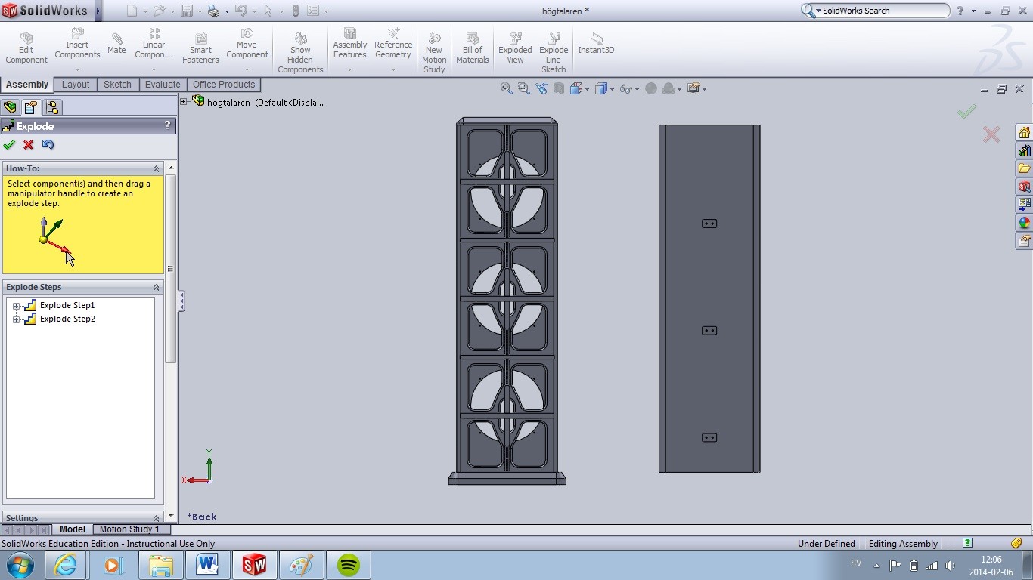Open Assembly Features dropdown arrow
1033x580 pixels.
click(x=349, y=70)
